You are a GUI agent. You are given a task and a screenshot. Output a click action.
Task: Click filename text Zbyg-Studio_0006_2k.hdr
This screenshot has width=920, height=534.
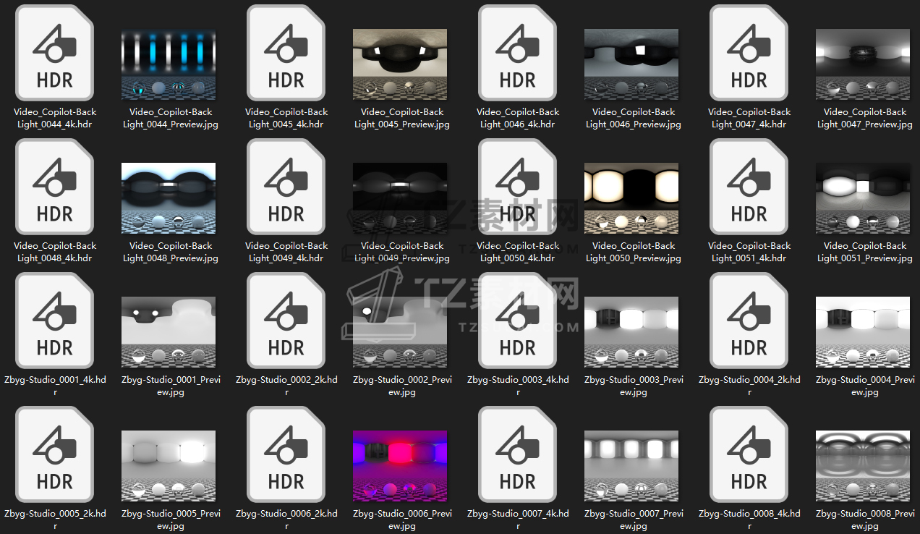(x=286, y=520)
